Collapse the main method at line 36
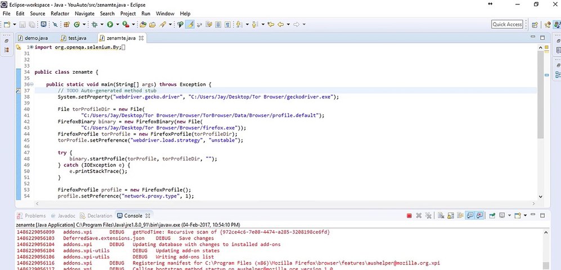561x270 pixels. [32, 84]
